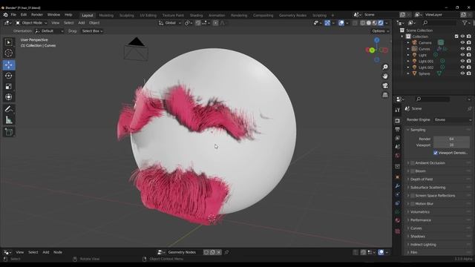Select the Add Cube tool

pos(9,132)
